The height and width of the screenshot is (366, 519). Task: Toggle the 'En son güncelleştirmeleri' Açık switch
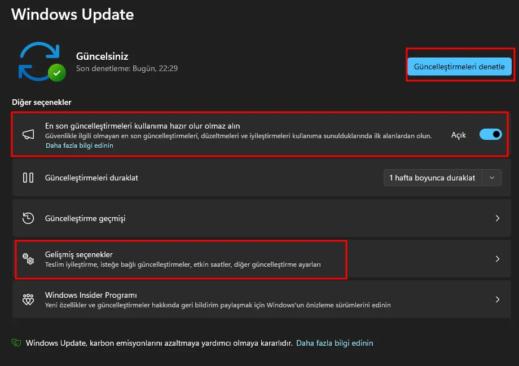[x=491, y=134]
